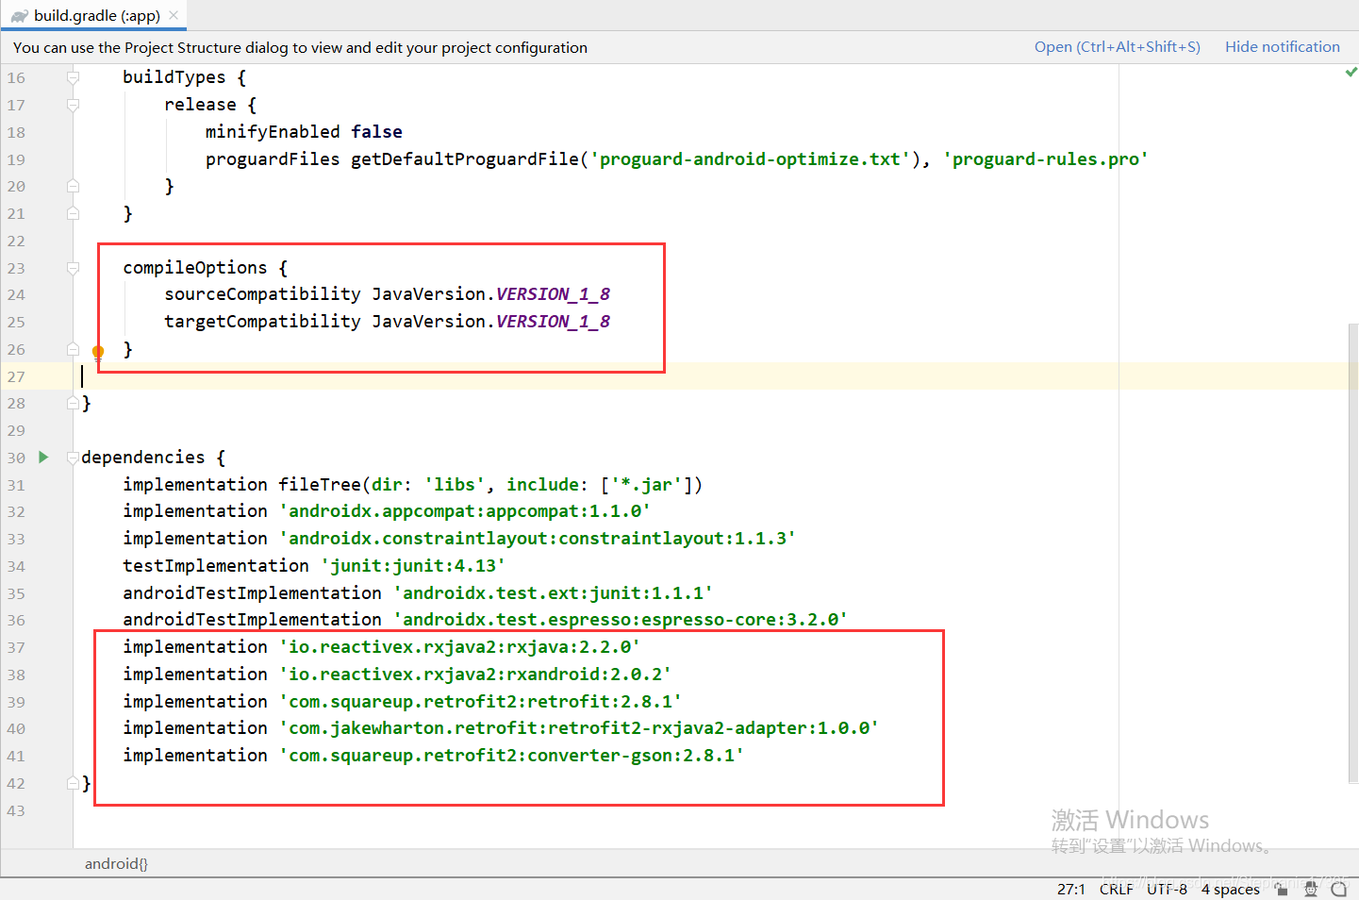Click 'proguard-android-optimize.txt' string

point(750,159)
